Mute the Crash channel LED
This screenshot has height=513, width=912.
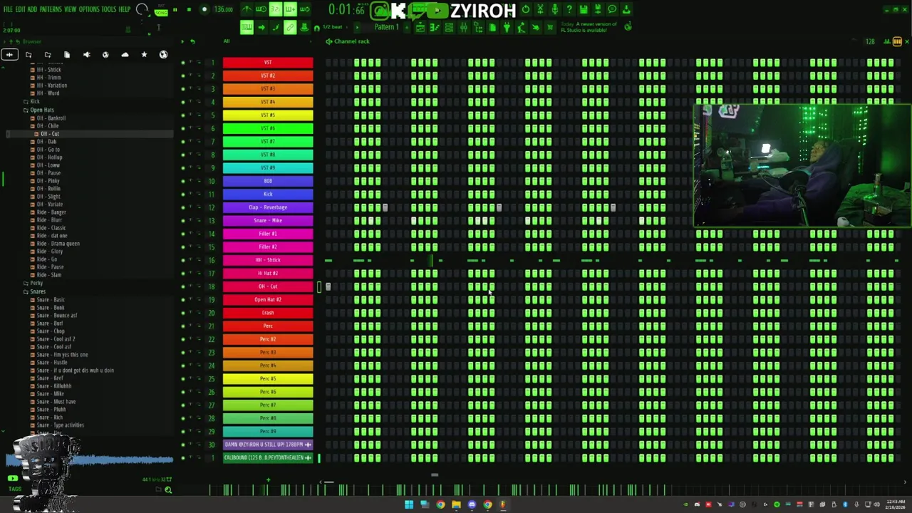click(183, 313)
